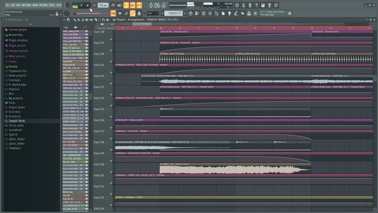Click the Stop button

[87, 5]
